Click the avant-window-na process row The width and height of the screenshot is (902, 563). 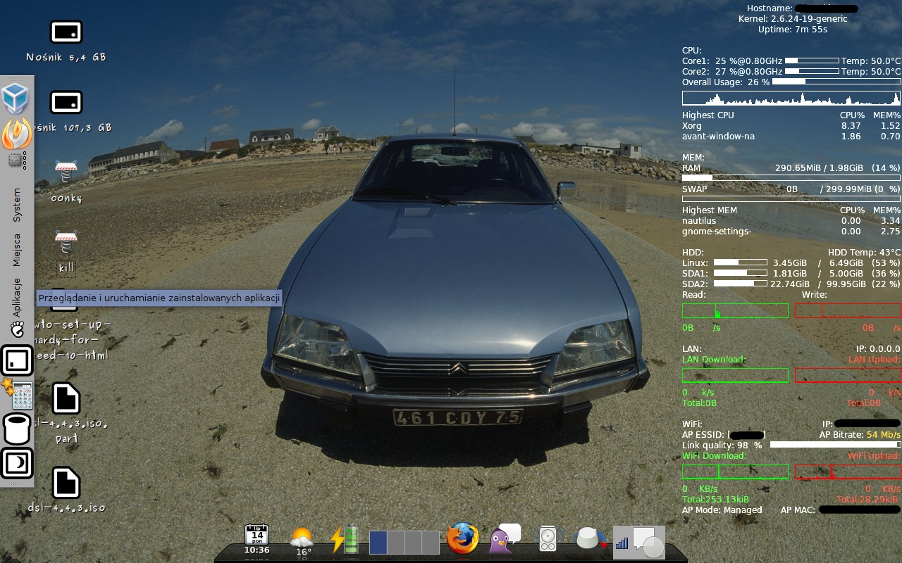(791, 137)
